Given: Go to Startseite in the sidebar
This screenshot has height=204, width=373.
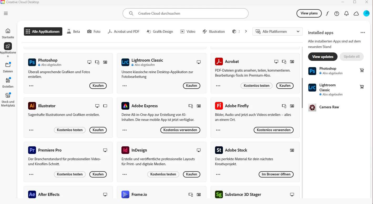Looking at the screenshot, I should pos(8,33).
